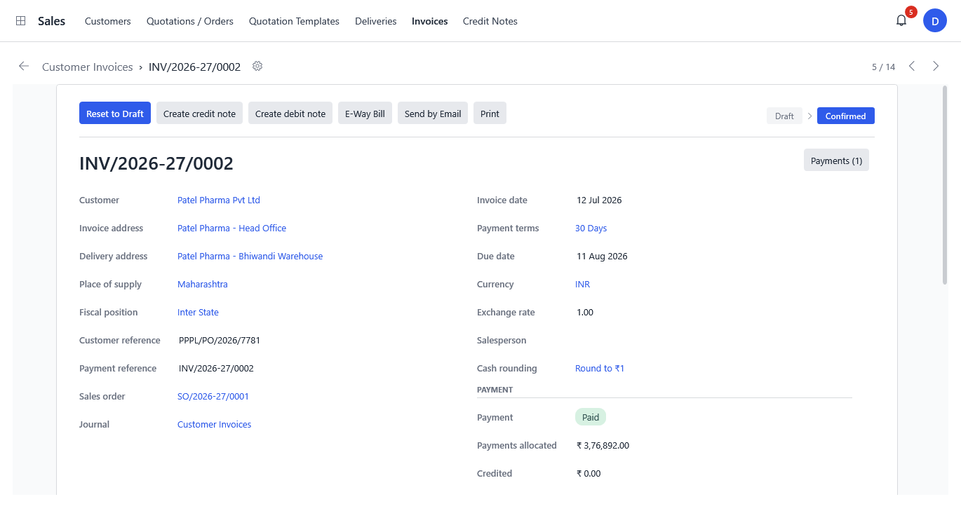961x525 pixels.
Task: Open Inter State fiscal position
Action: 198,313
